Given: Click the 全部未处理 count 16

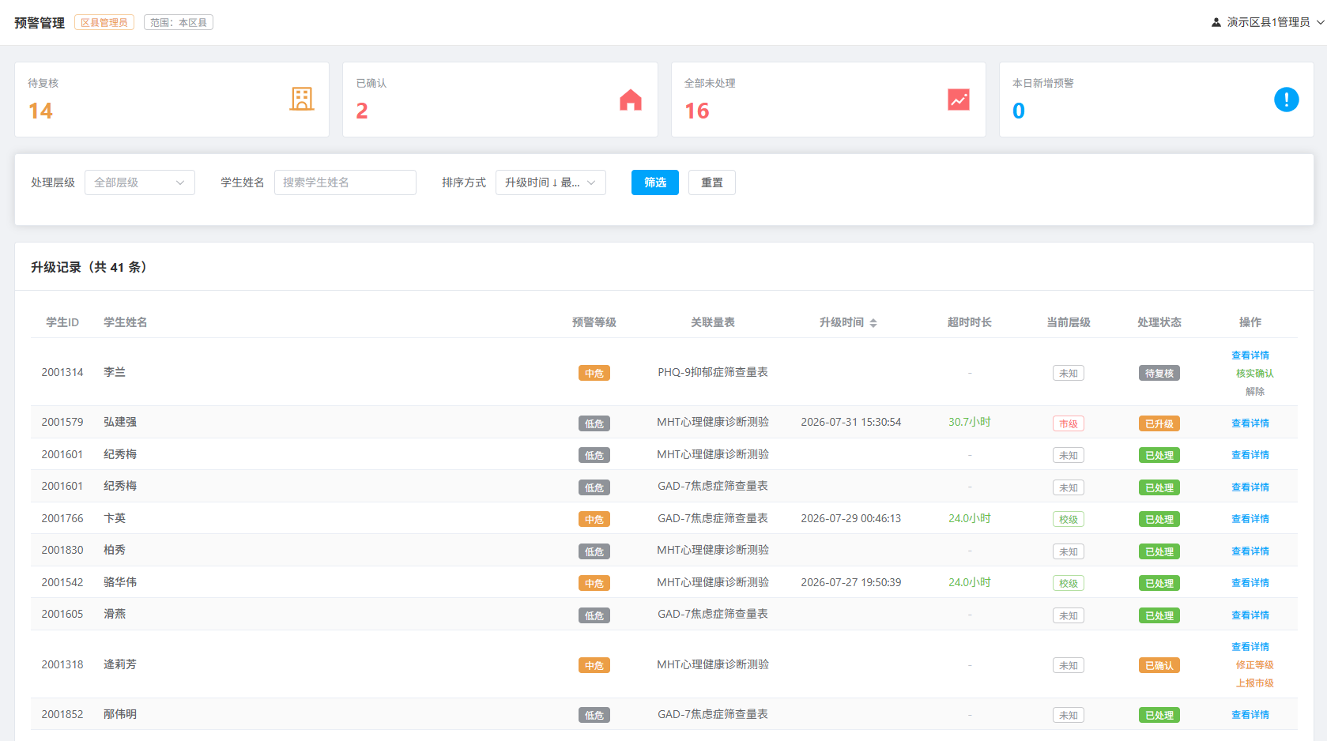Looking at the screenshot, I should pos(697,111).
